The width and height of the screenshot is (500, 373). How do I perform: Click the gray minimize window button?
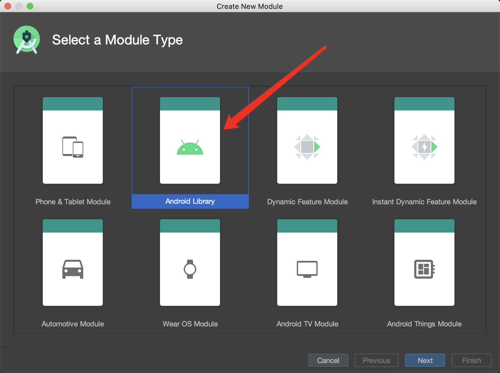click(19, 6)
